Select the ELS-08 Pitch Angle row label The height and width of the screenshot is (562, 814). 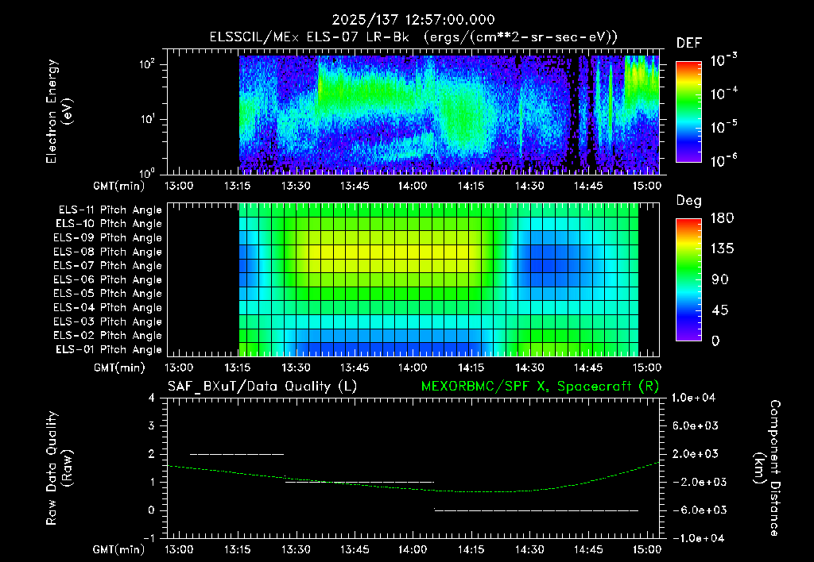click(107, 252)
